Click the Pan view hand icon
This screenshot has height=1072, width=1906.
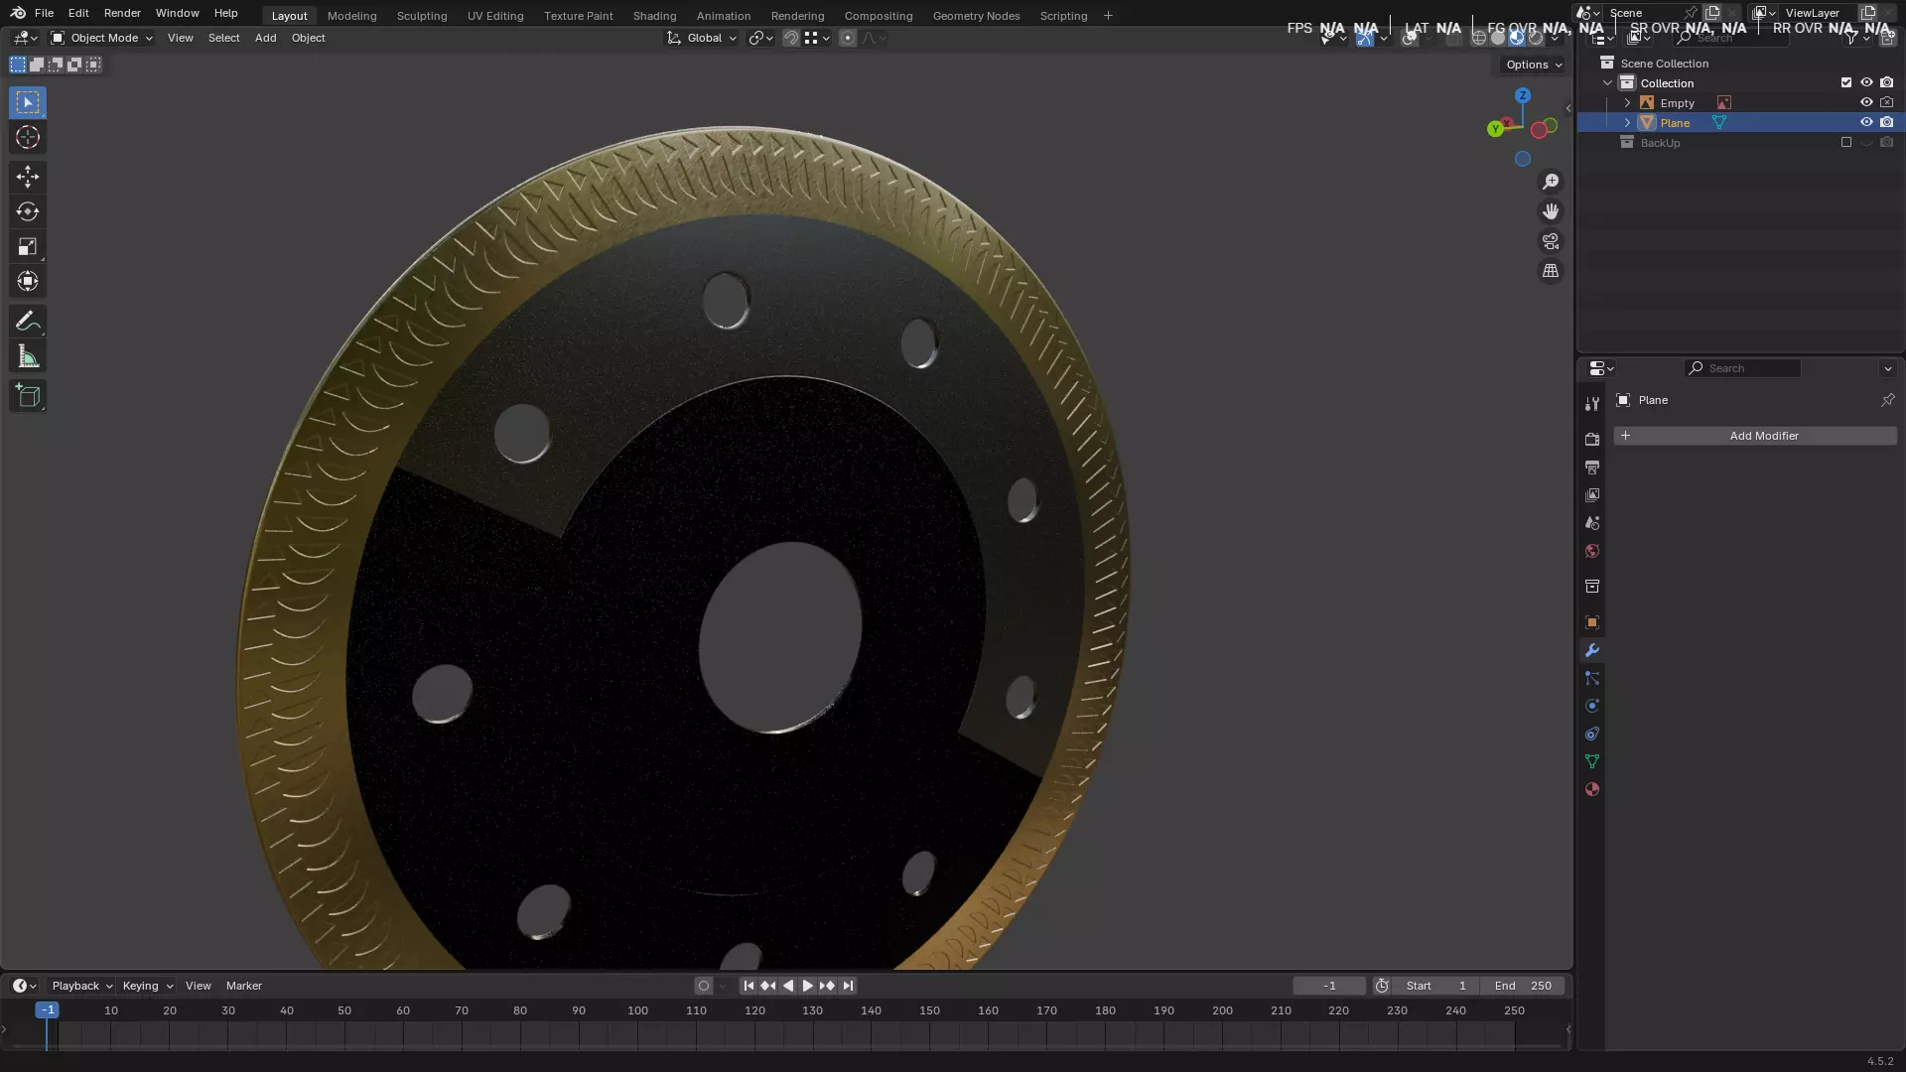1551,211
